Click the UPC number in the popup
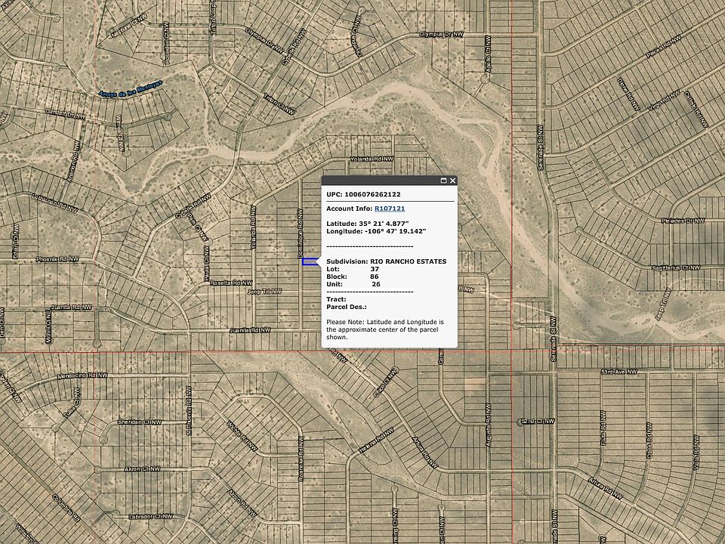 tap(373, 194)
